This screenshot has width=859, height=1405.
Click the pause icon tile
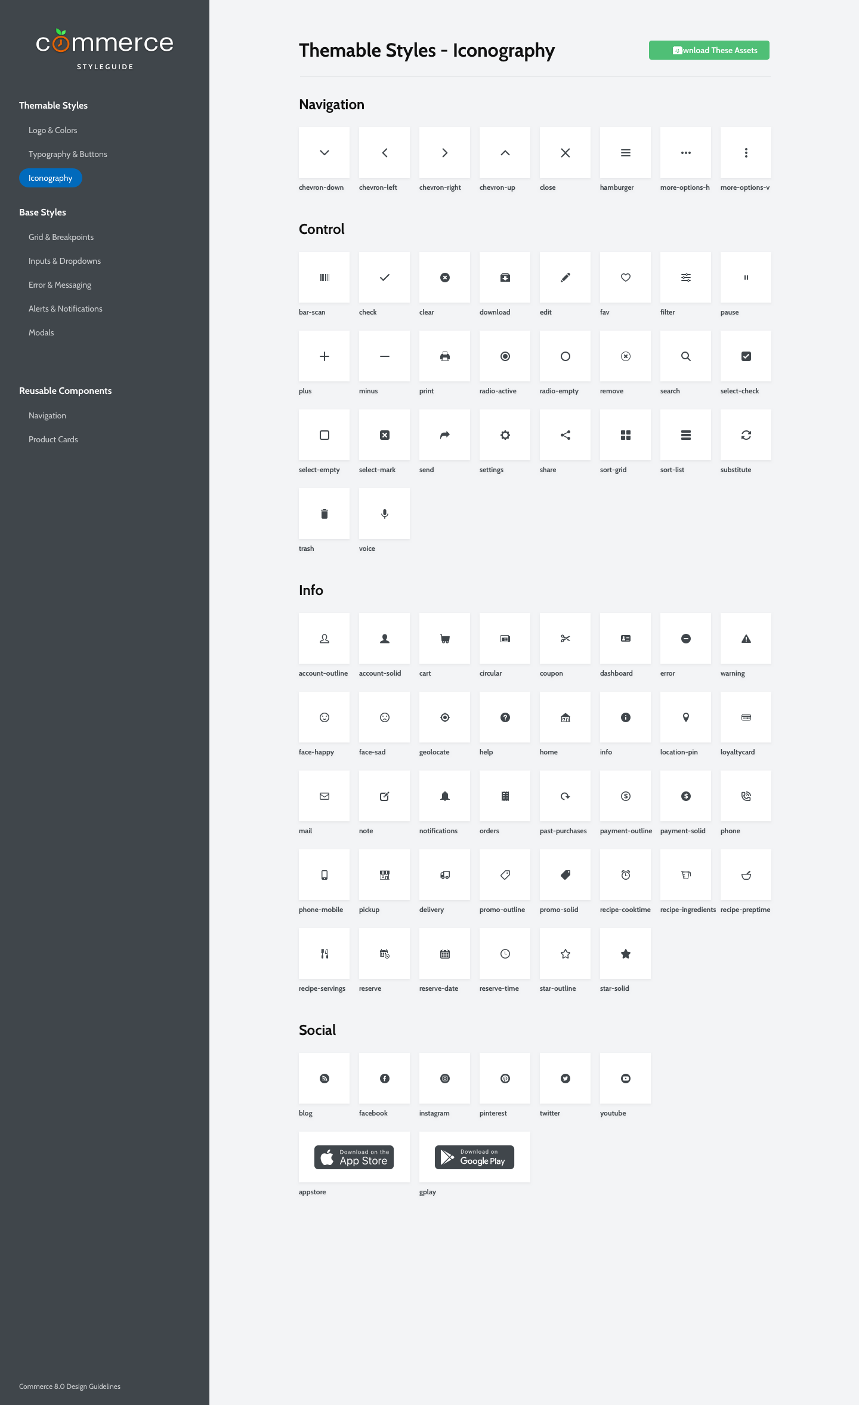[x=746, y=278]
